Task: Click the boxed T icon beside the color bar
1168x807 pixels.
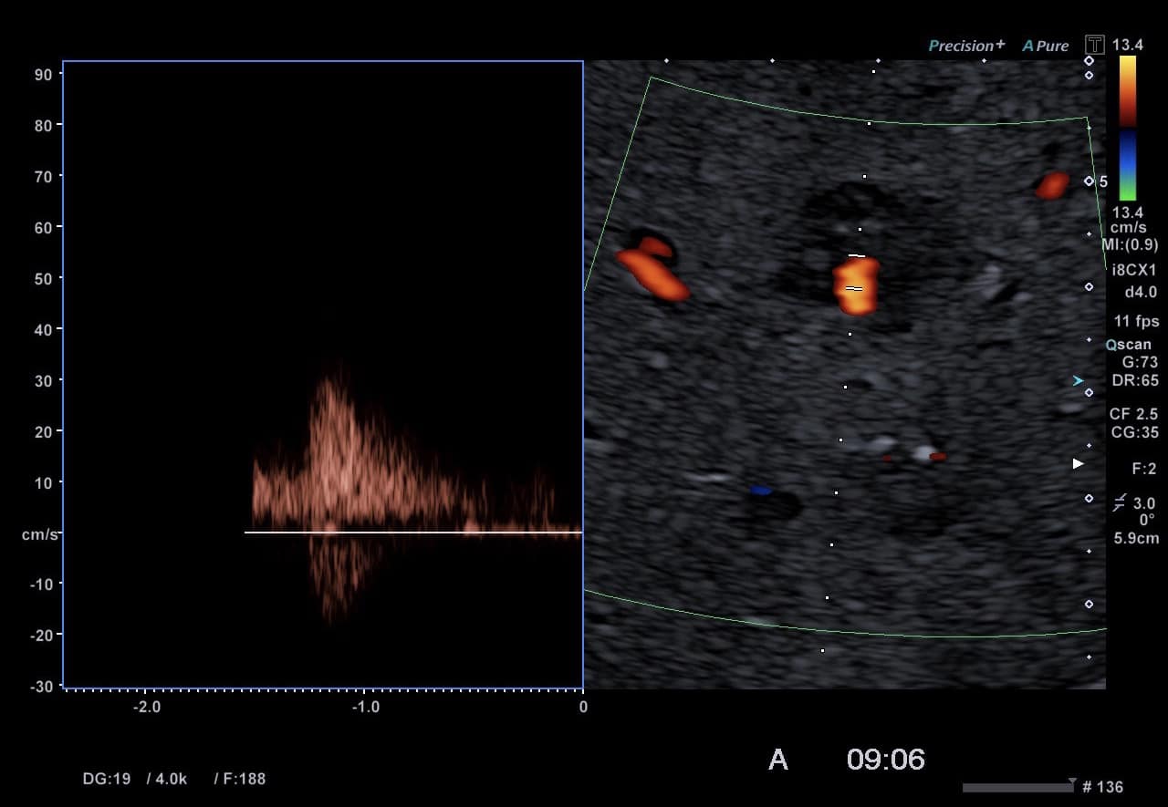Action: 1094,45
